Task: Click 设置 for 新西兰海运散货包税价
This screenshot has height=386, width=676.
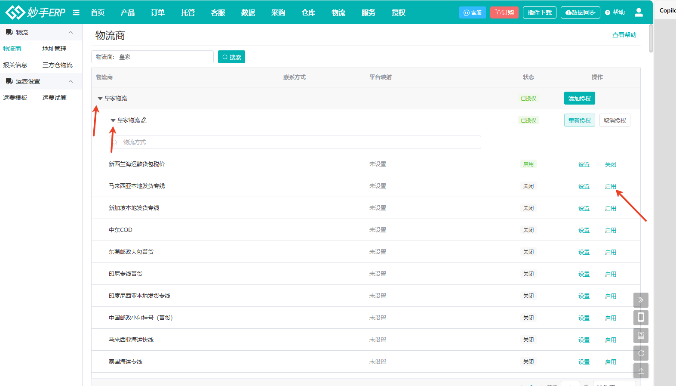Action: point(584,164)
